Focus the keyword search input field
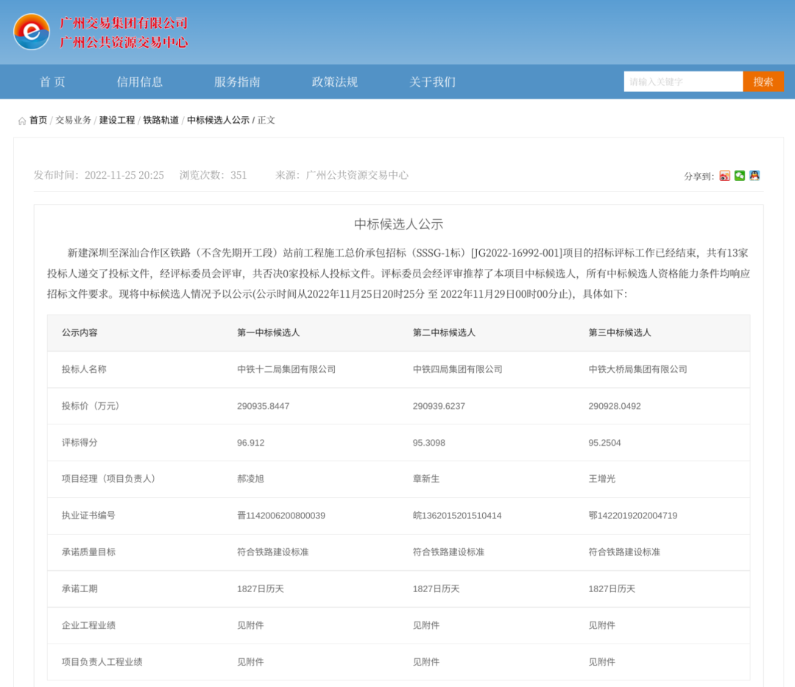795x687 pixels. point(683,82)
